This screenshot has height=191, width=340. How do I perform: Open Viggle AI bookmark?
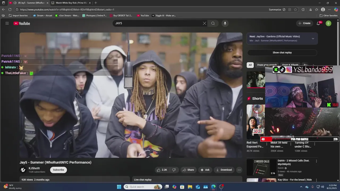pyautogui.click(x=164, y=15)
